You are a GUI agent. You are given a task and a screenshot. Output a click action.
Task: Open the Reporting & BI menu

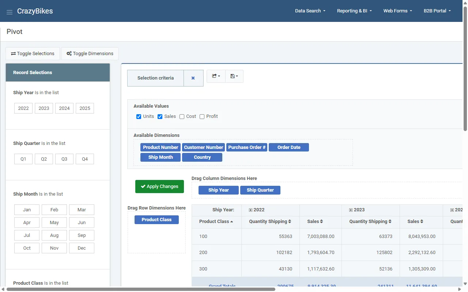pyautogui.click(x=354, y=11)
